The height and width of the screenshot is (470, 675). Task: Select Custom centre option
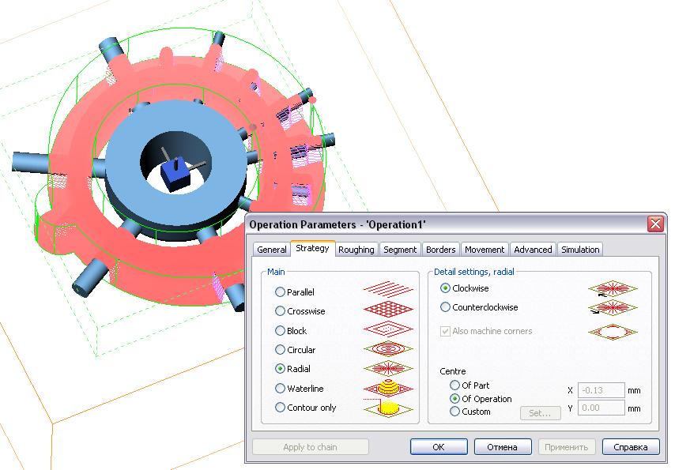click(x=454, y=412)
